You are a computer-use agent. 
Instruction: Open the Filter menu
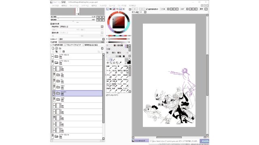coord(103,6)
